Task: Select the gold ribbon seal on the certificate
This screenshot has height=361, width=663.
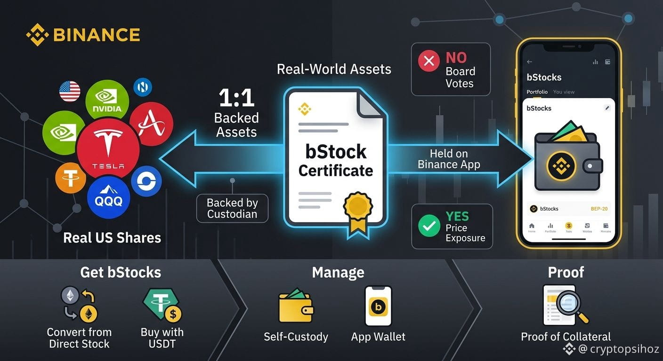Action: pyautogui.click(x=357, y=212)
